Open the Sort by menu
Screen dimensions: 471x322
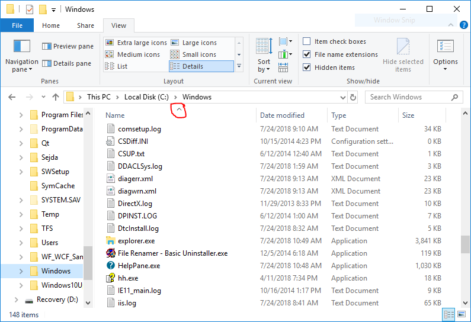[x=264, y=55]
